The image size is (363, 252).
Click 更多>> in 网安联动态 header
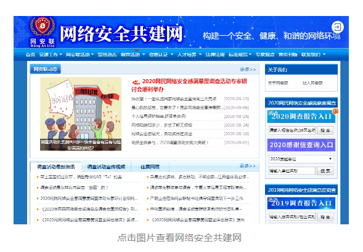pos(248,69)
